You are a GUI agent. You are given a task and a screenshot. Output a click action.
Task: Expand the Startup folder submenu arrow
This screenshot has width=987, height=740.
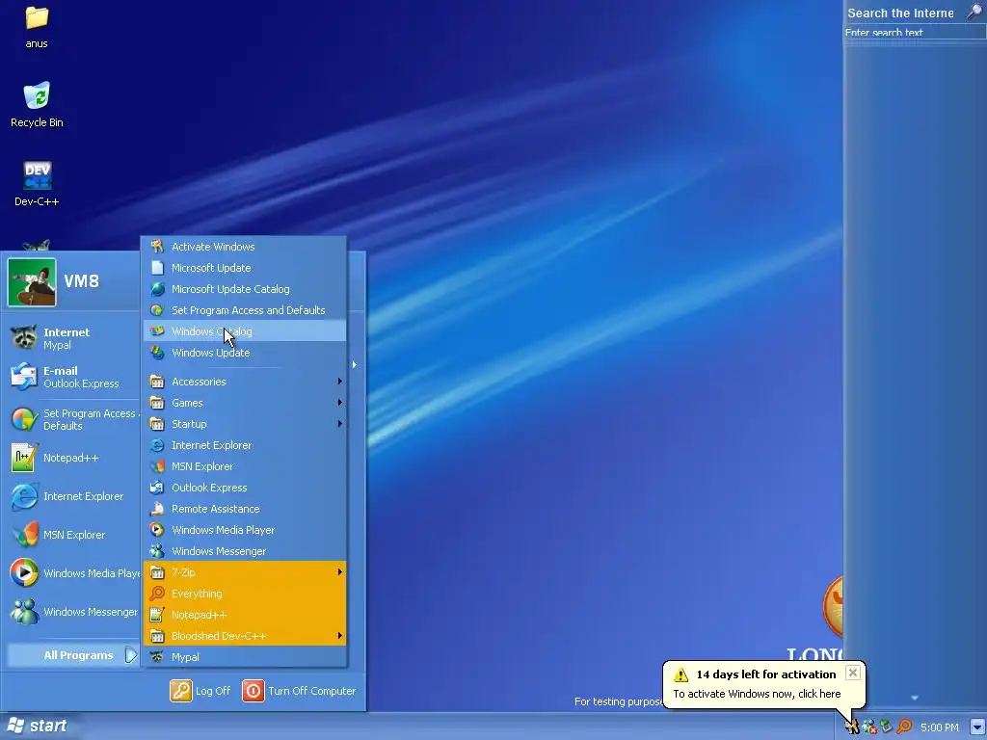click(340, 424)
